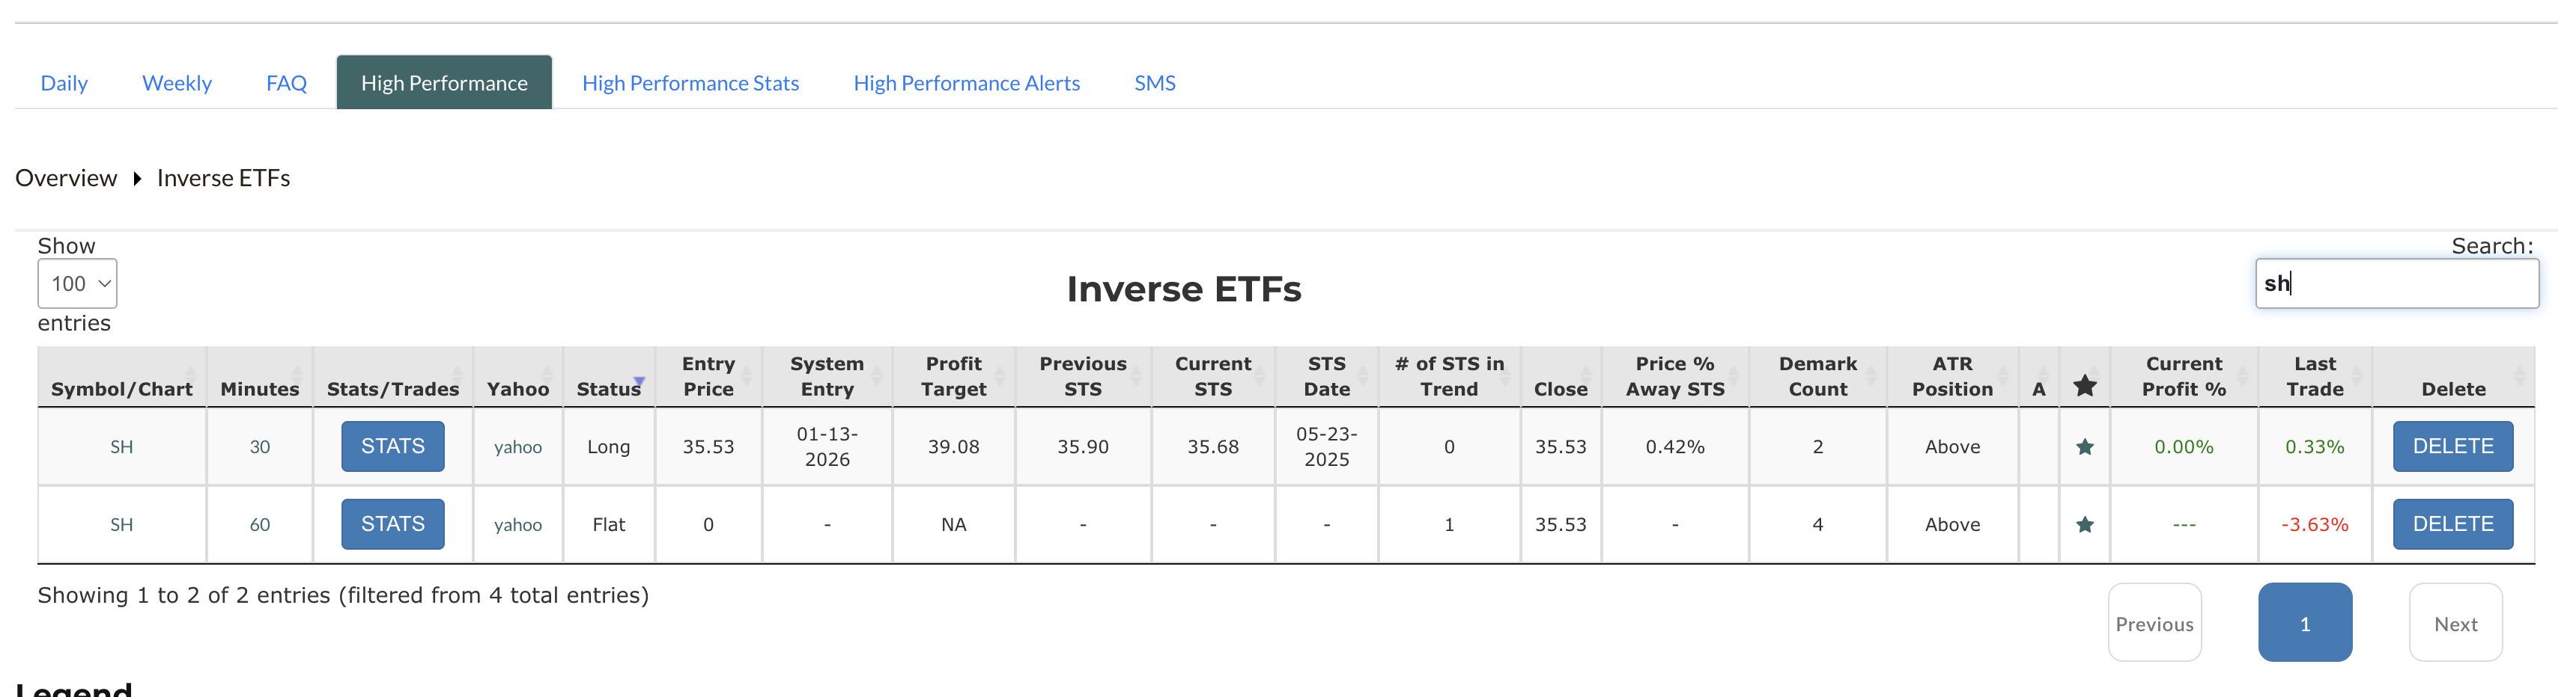The image size is (2576, 697).
Task: Sort table by Current Profit % column
Action: tap(2183, 376)
